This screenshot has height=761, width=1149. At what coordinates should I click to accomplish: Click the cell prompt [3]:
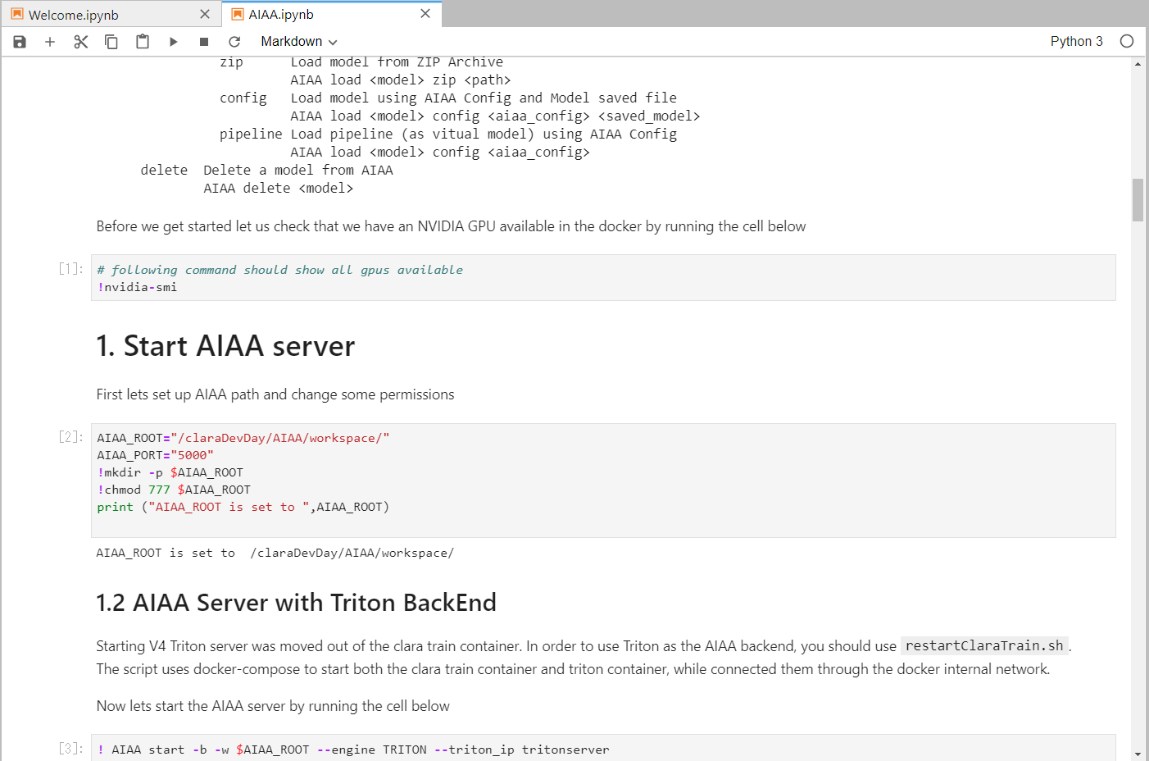tap(70, 749)
